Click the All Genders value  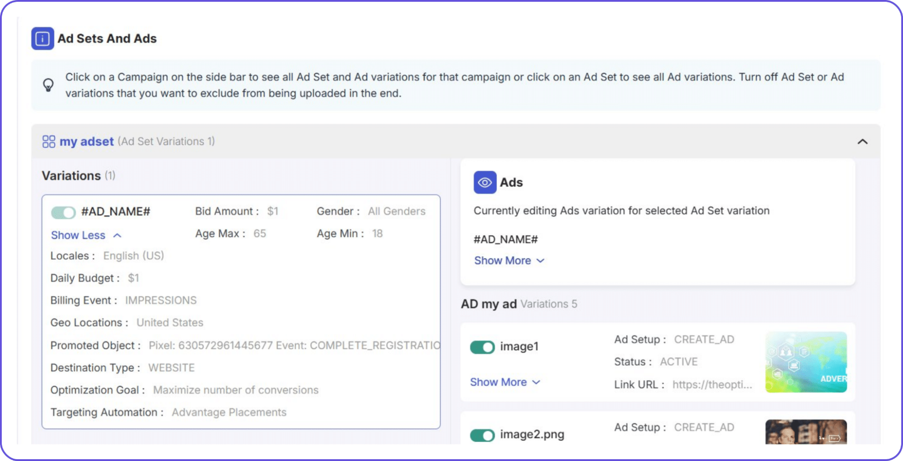pos(397,211)
